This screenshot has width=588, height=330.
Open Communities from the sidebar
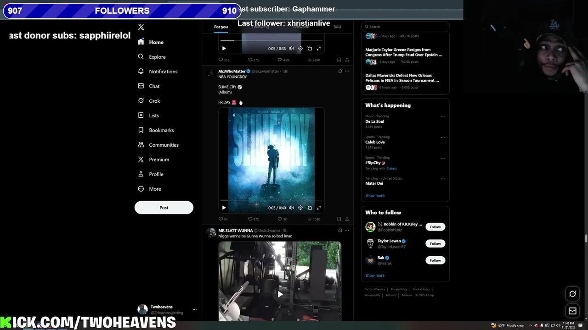tap(158, 145)
